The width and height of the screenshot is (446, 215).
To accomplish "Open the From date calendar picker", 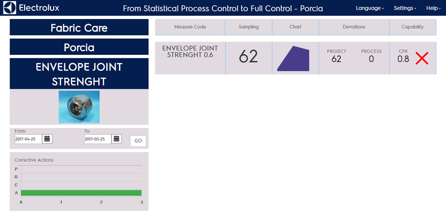I will (x=47, y=139).
